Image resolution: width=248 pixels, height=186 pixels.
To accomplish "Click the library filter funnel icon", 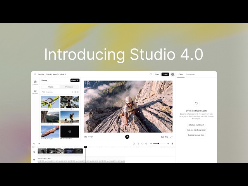I will (72, 92).
